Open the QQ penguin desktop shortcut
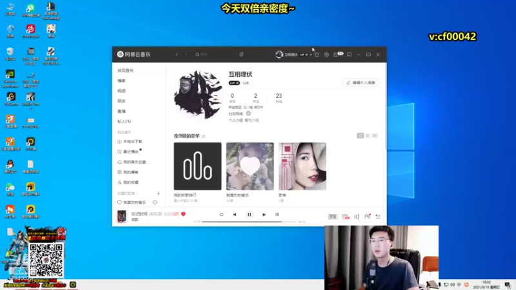 (x=10, y=166)
